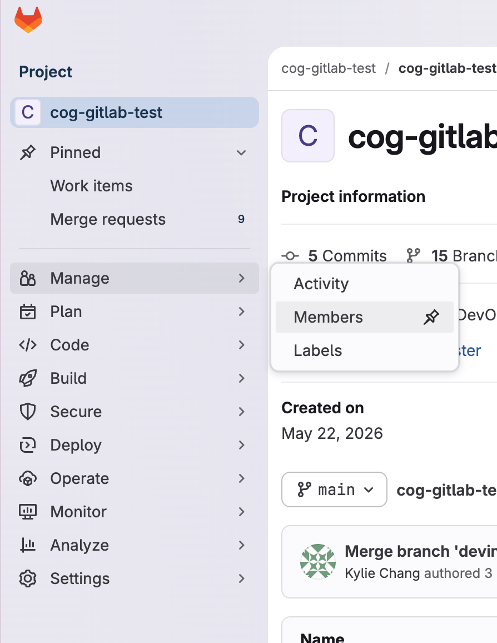Screen dimensions: 497x643
Task: Open the 5 Commits link
Action: coord(347,256)
